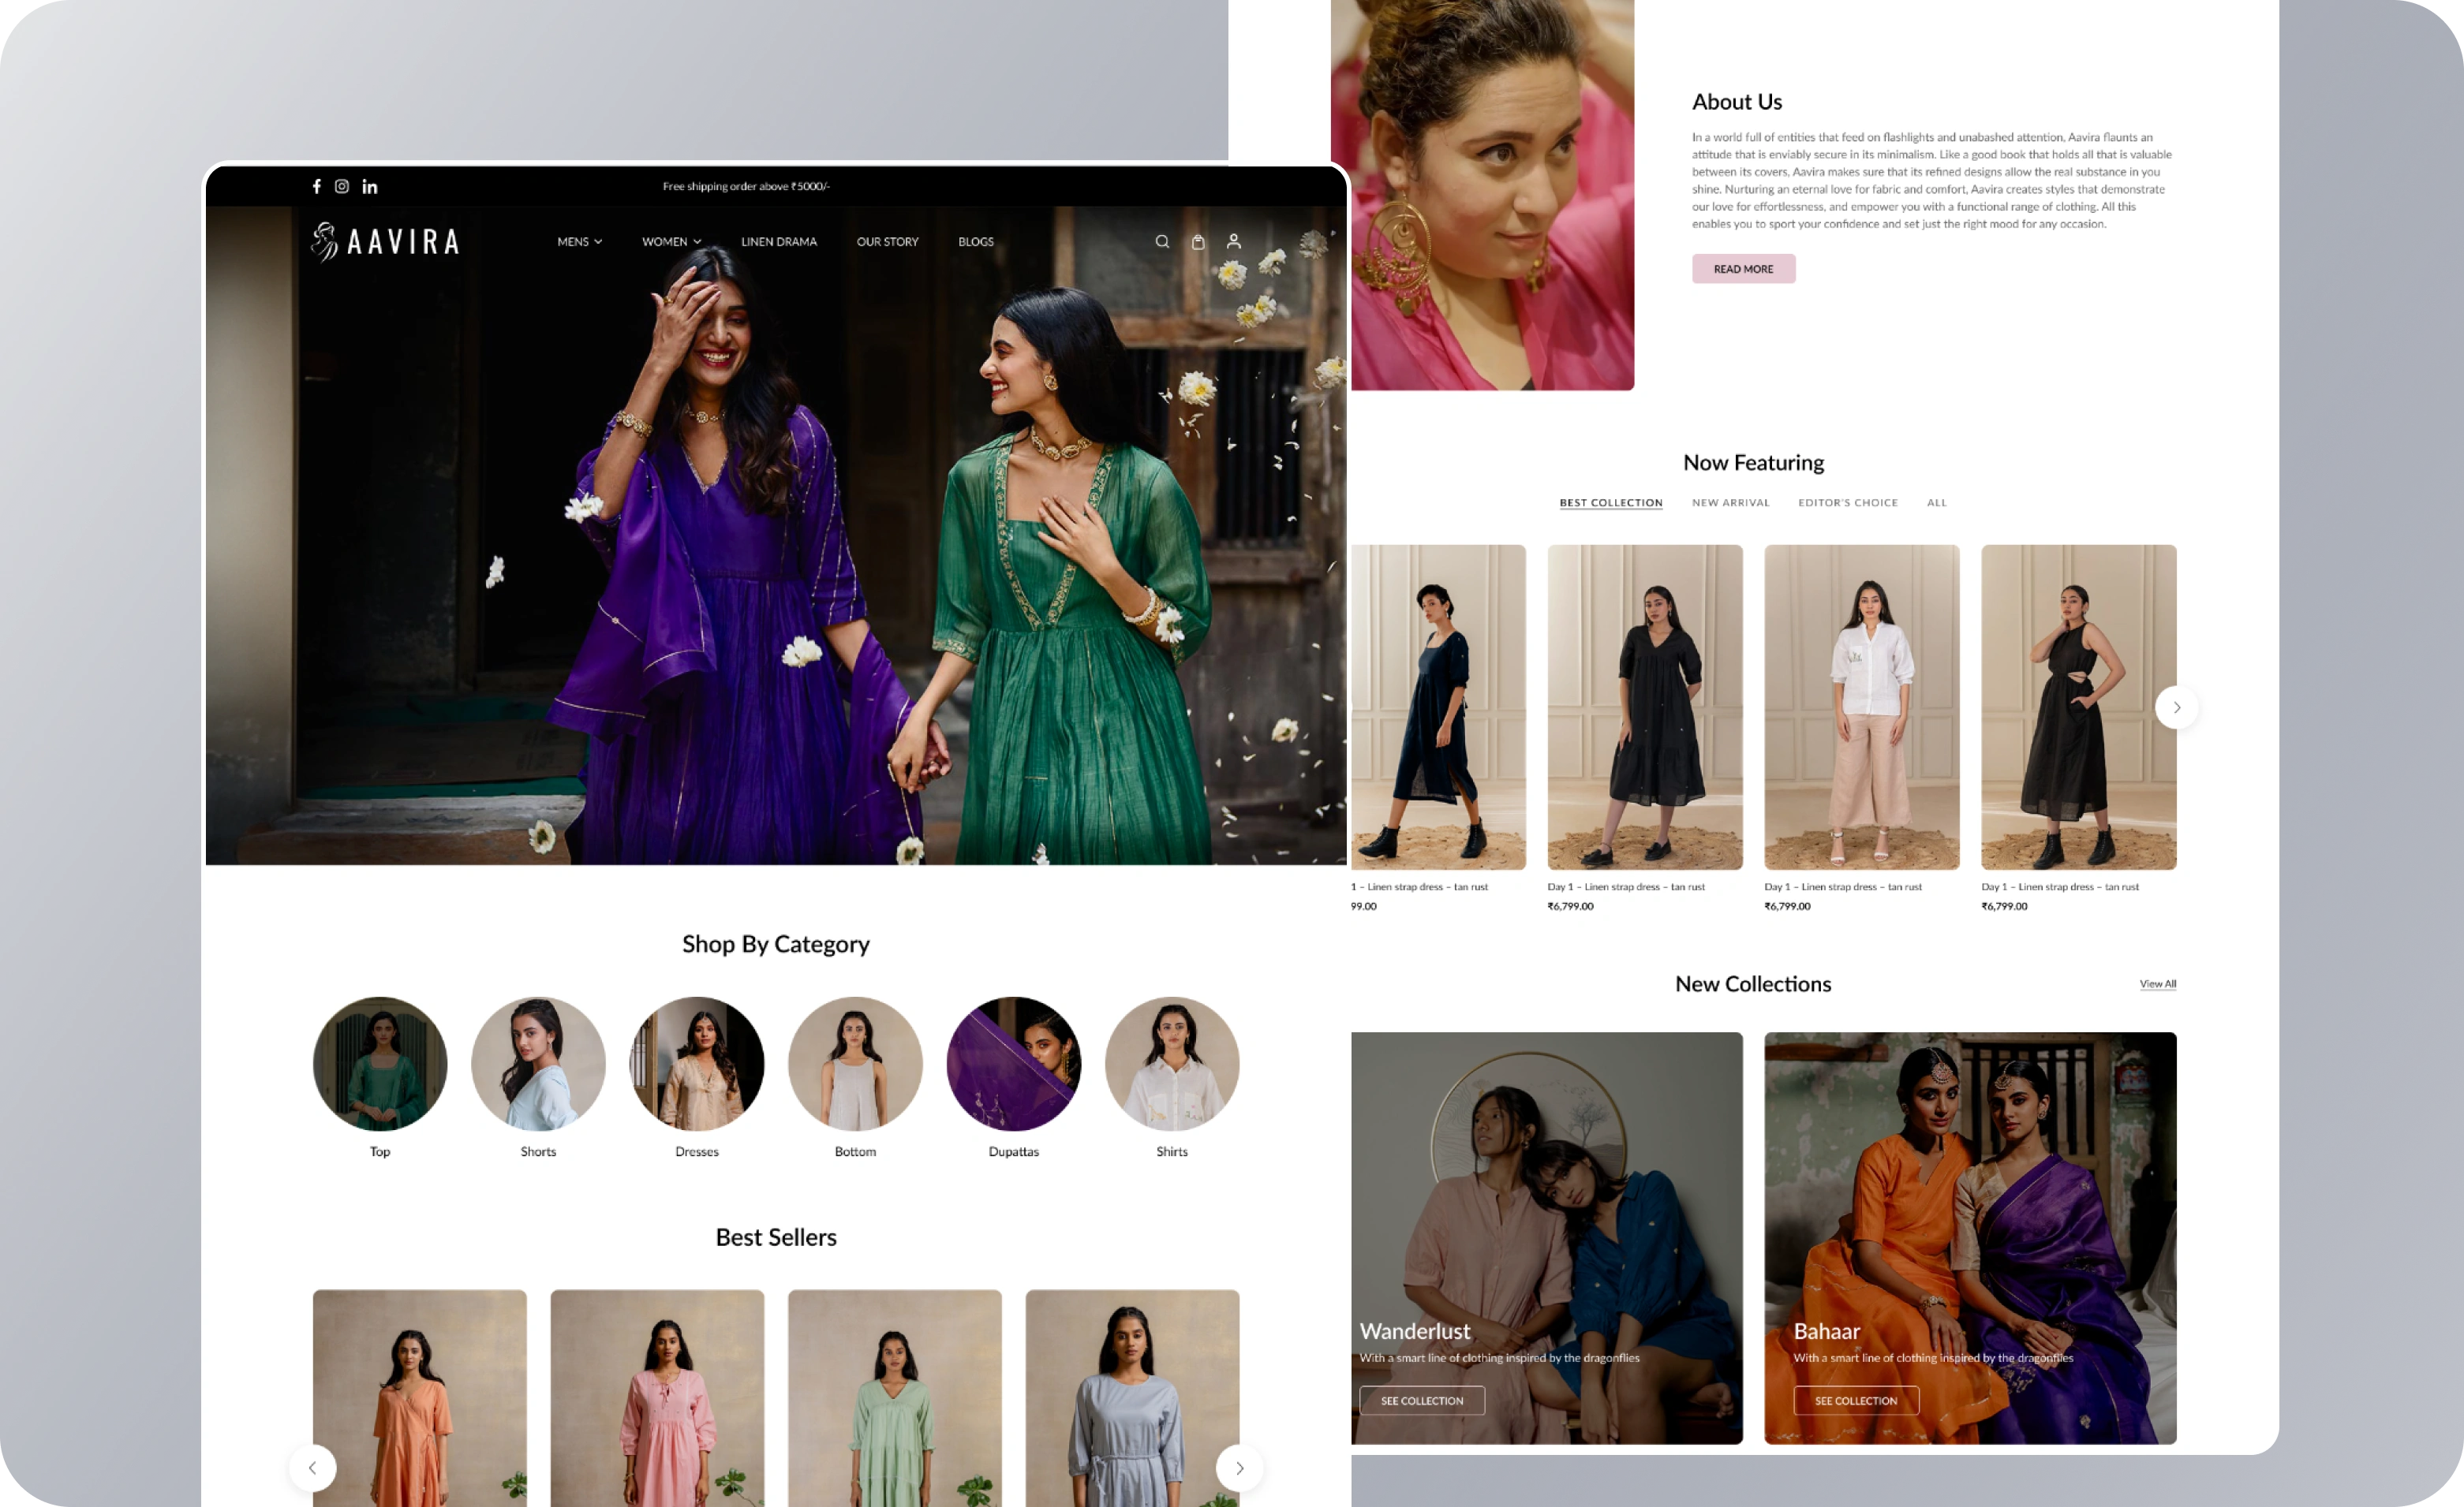
Task: Open the orange dress Best Sellers product
Action: 420,1398
